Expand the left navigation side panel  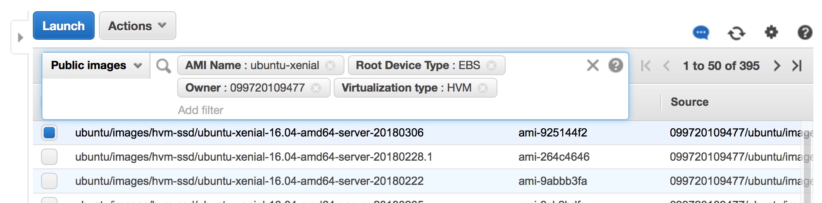20,38
